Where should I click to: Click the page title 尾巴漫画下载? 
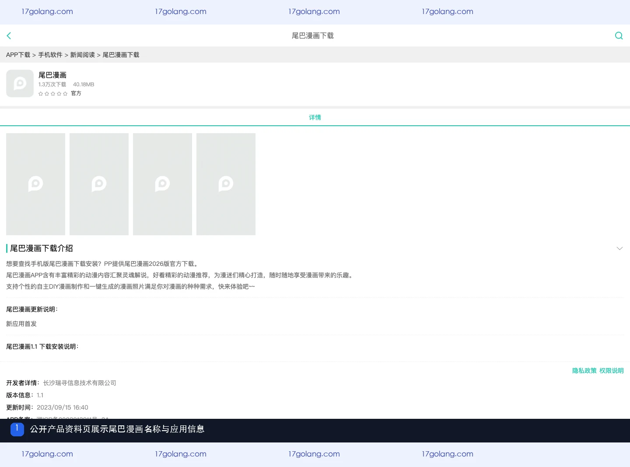(x=313, y=35)
